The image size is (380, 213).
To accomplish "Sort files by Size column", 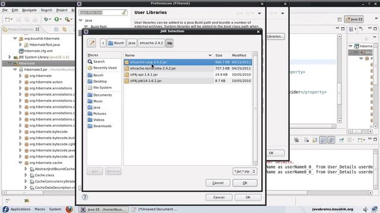I will 221,55.
